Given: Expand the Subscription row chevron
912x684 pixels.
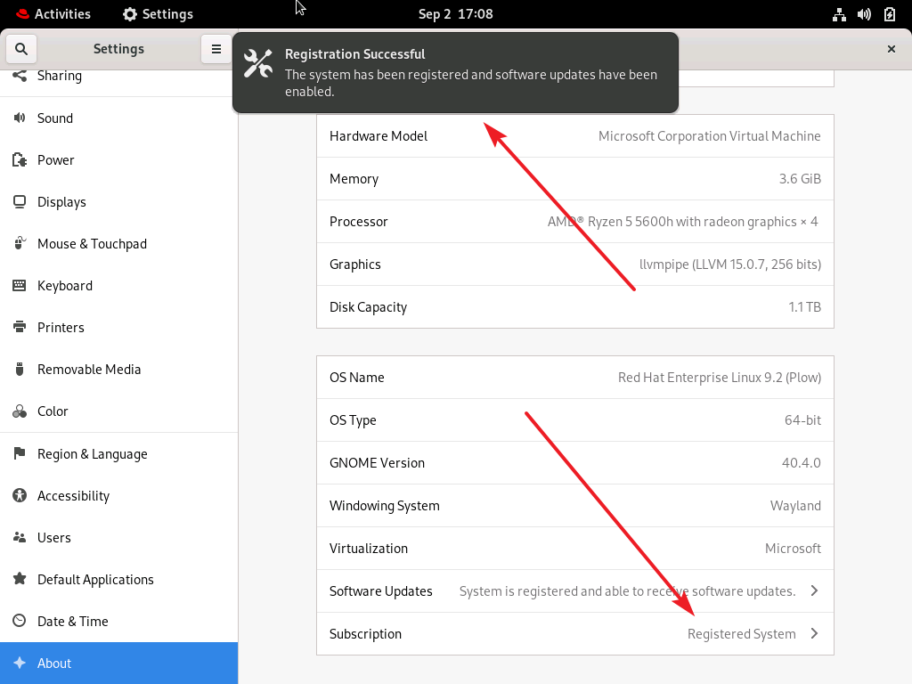Looking at the screenshot, I should pos(814,633).
